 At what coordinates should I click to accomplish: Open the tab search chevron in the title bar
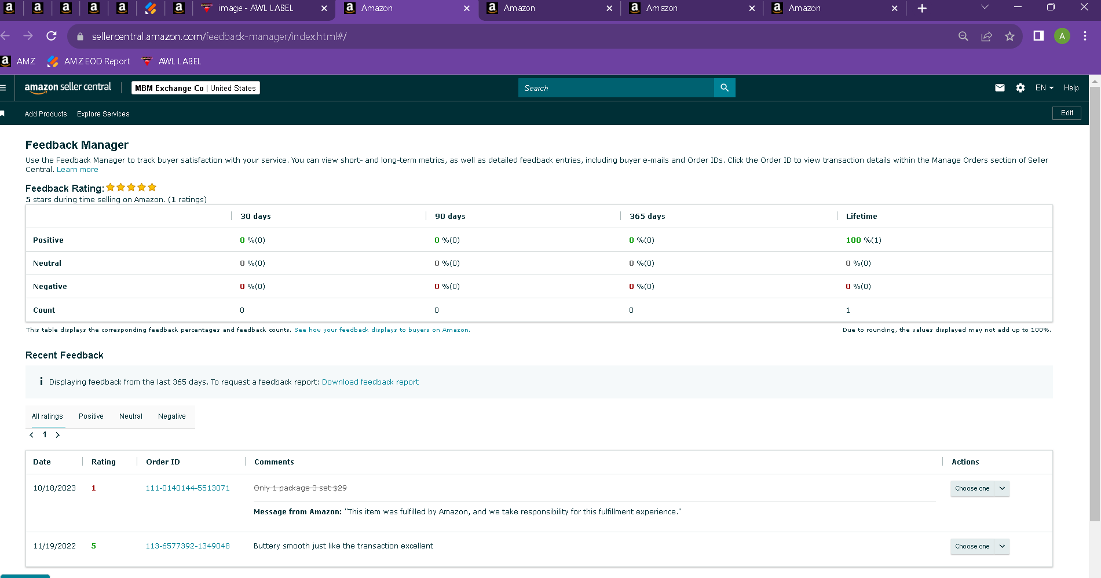click(985, 8)
